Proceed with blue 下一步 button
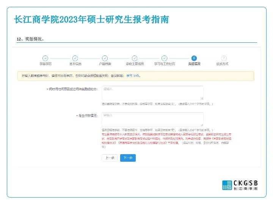 tap(128, 158)
